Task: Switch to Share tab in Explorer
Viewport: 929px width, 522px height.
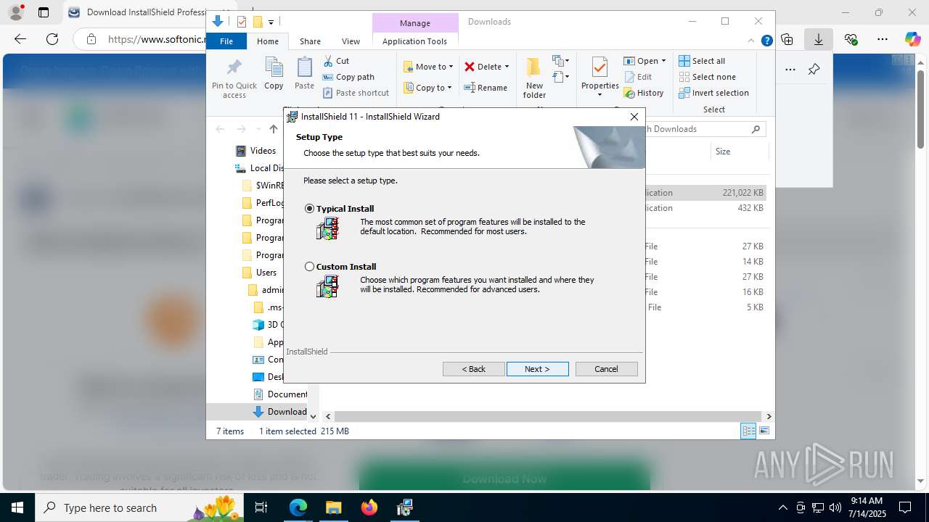Action: coord(310,41)
